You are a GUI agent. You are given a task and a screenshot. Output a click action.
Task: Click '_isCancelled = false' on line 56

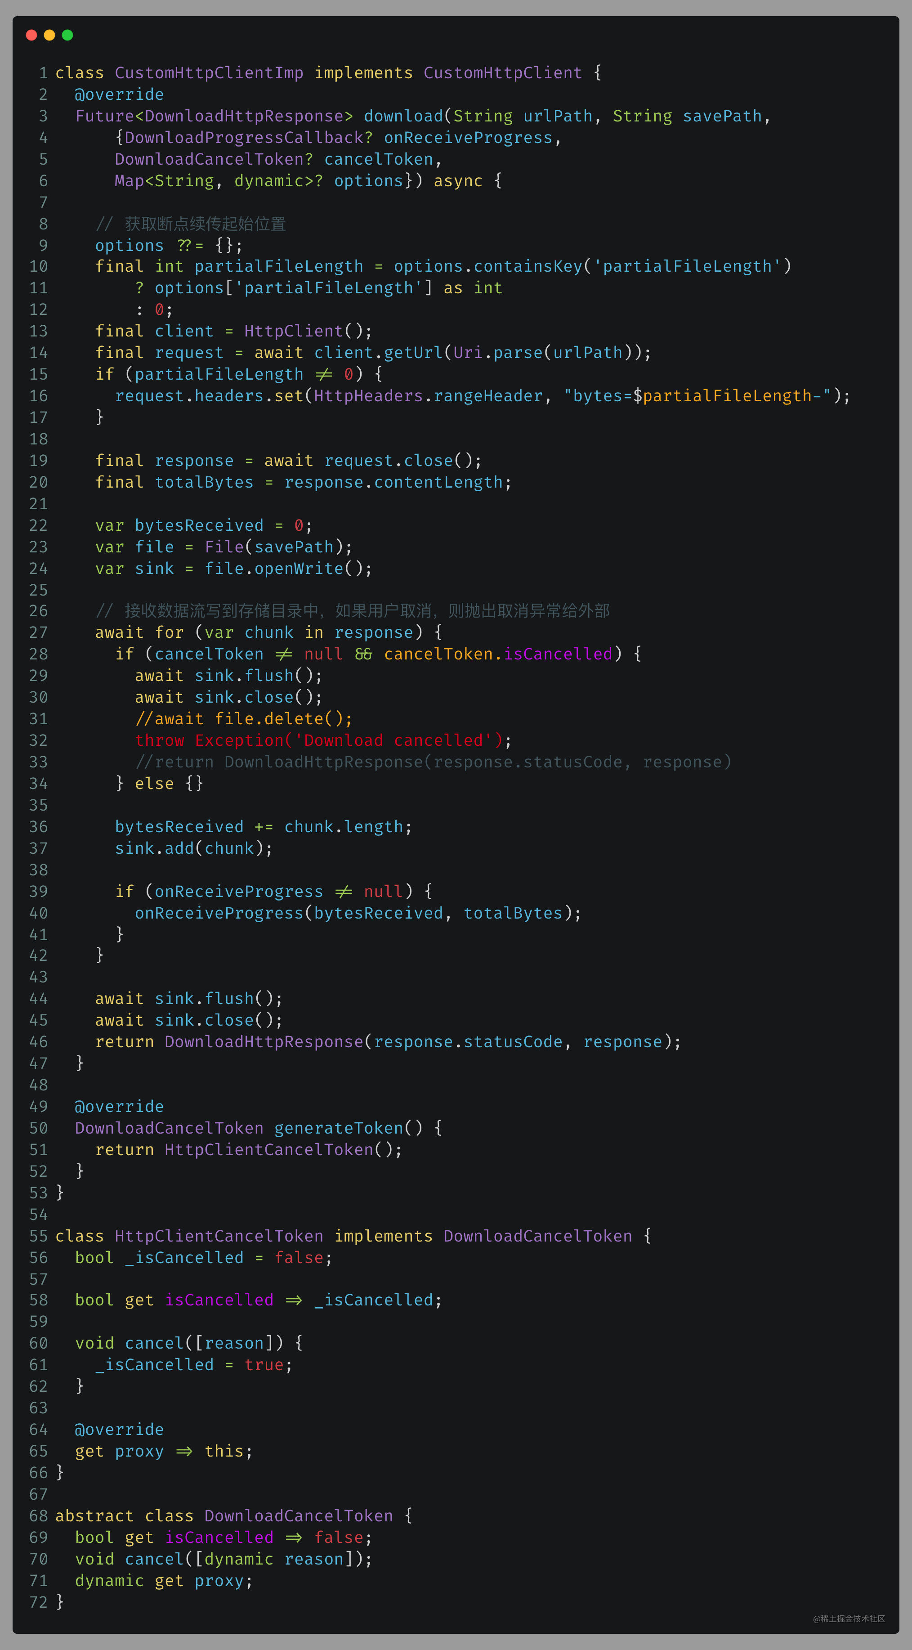click(224, 1258)
